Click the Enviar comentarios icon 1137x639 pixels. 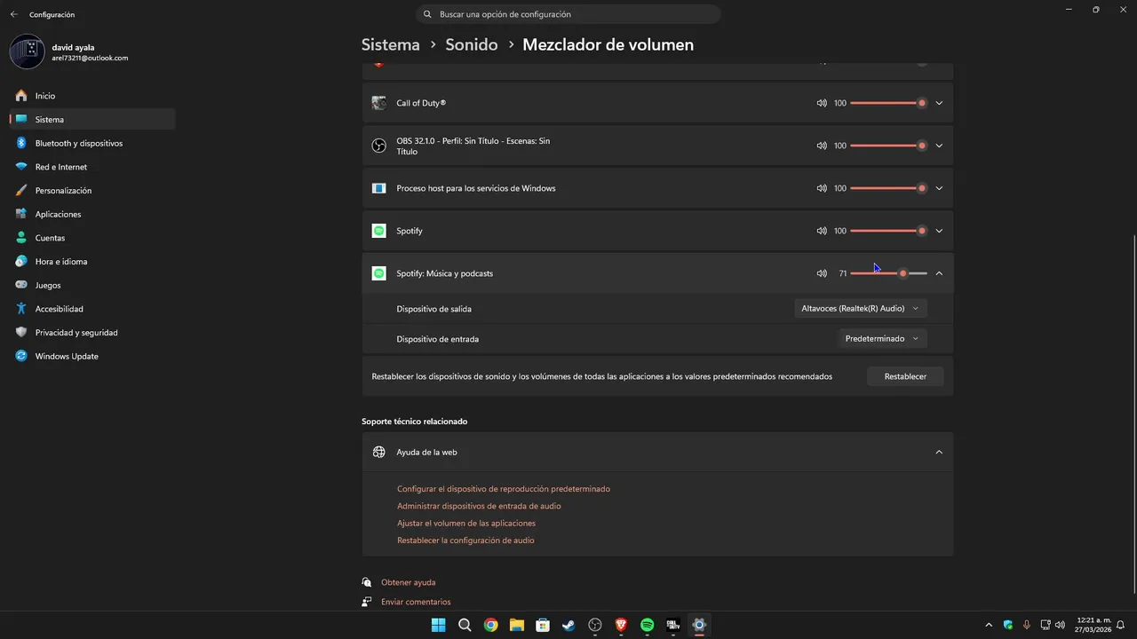367,602
